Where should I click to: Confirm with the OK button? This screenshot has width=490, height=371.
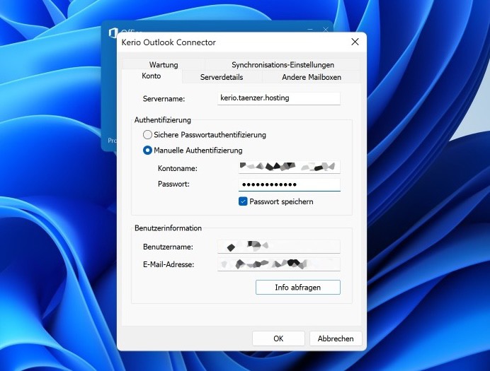[278, 338]
